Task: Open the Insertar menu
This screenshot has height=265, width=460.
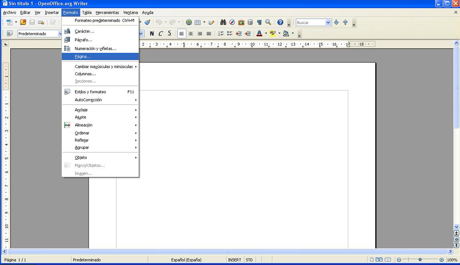Action: pos(52,12)
